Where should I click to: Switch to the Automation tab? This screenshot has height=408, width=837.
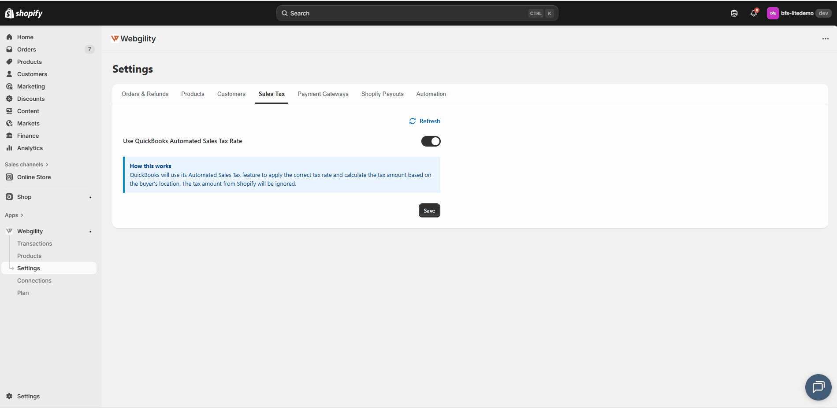pos(431,94)
